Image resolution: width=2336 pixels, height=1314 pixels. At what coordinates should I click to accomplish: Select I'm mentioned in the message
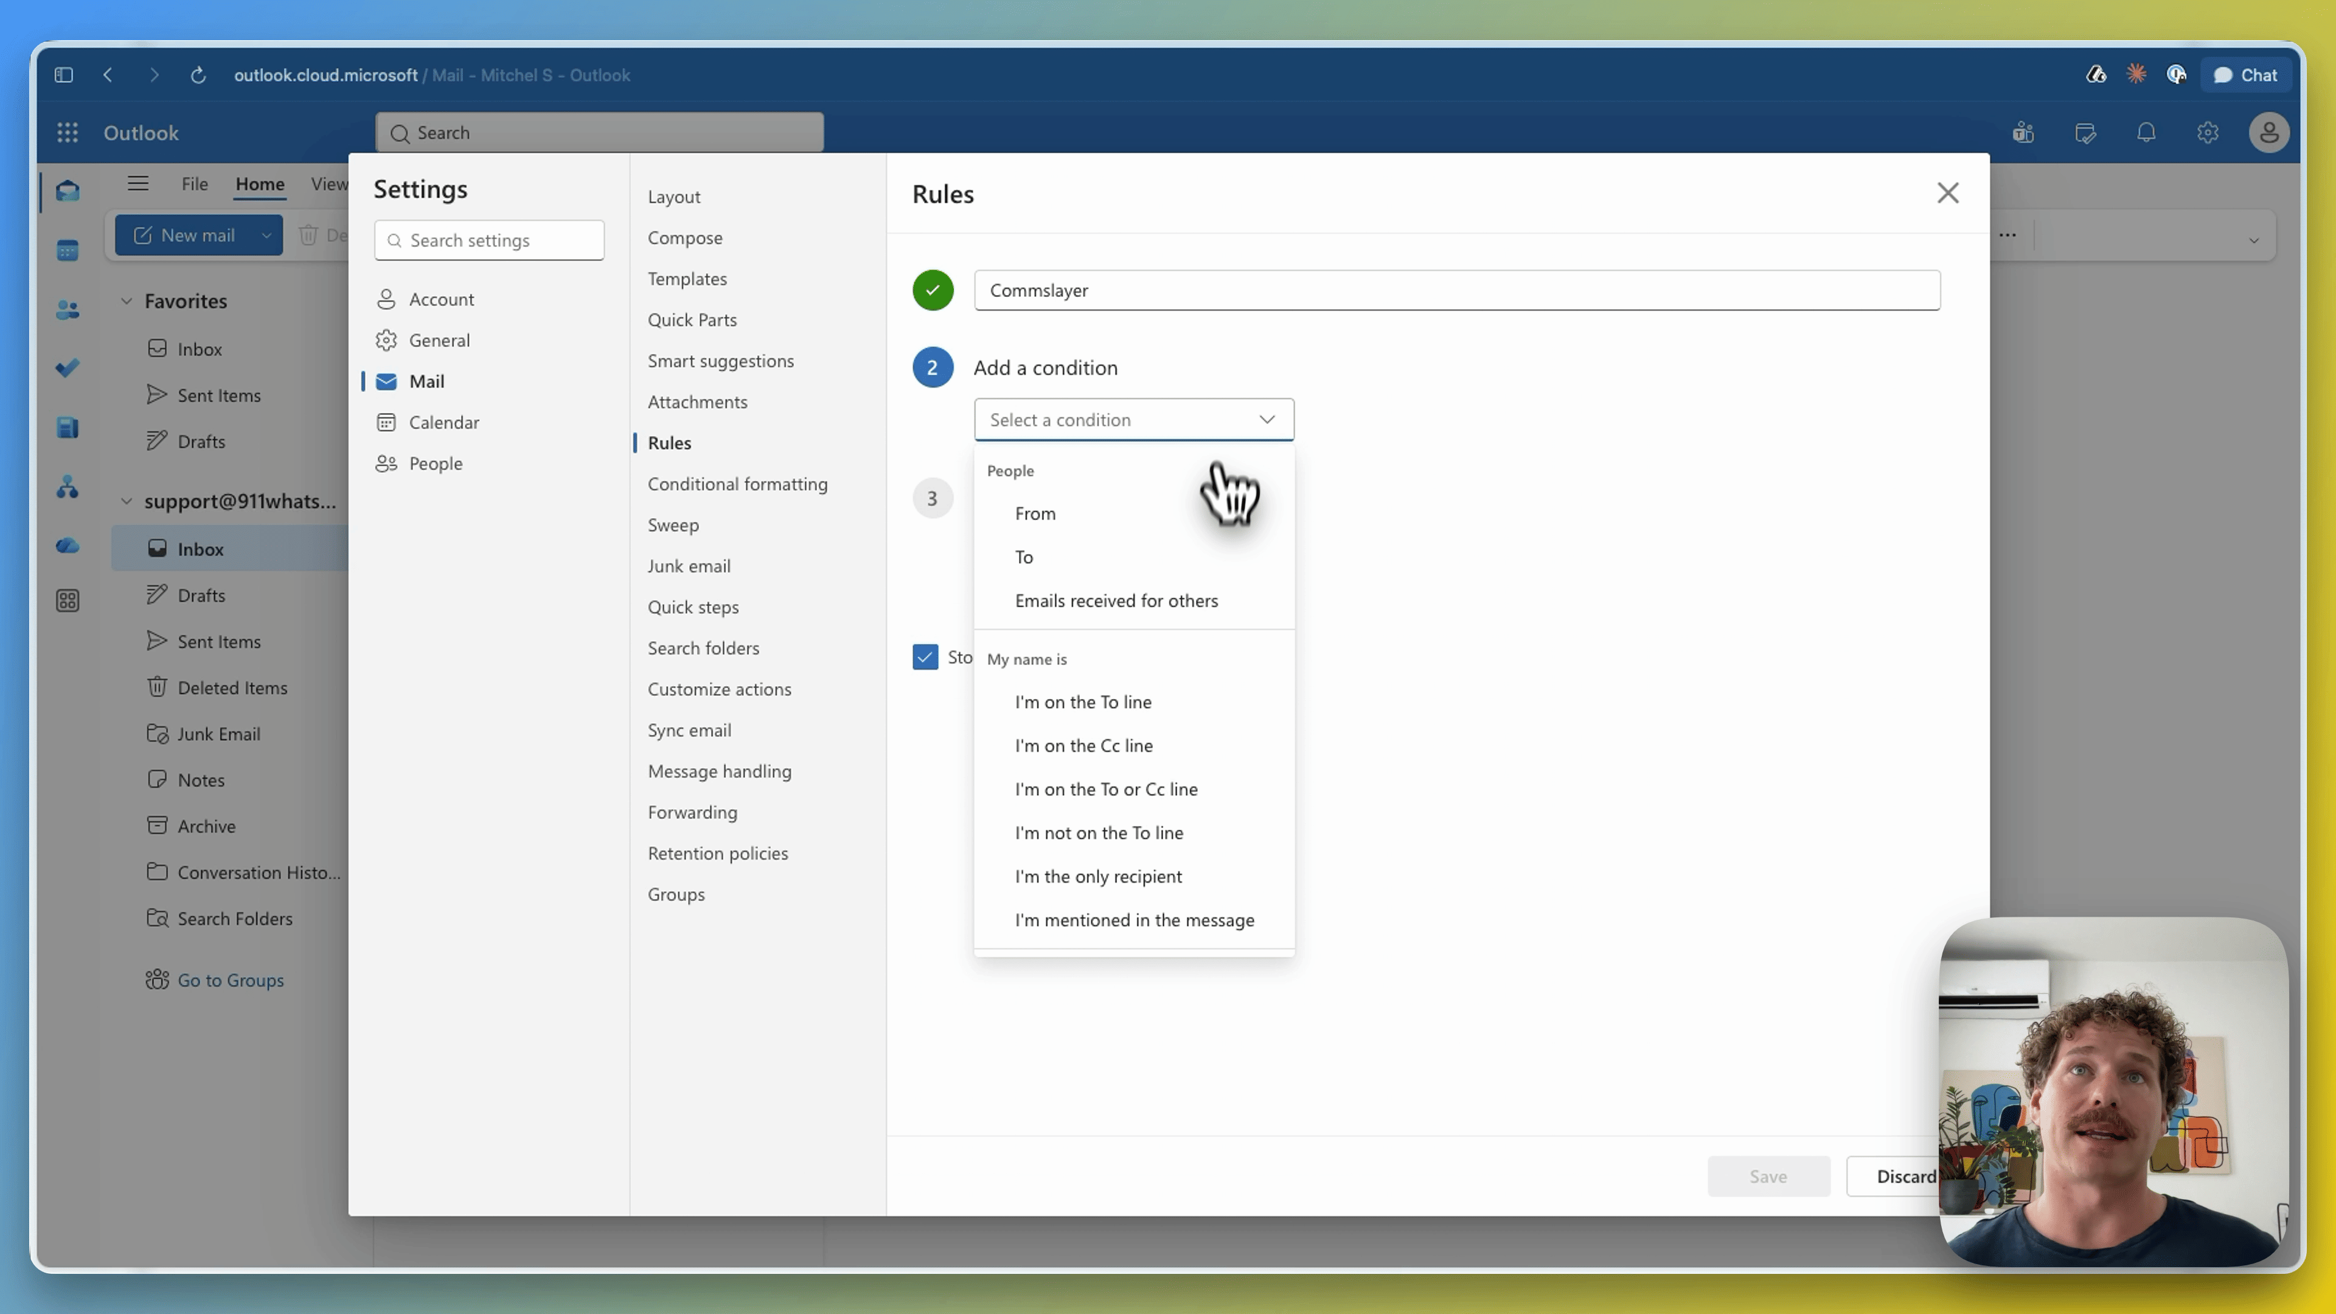click(x=1133, y=920)
